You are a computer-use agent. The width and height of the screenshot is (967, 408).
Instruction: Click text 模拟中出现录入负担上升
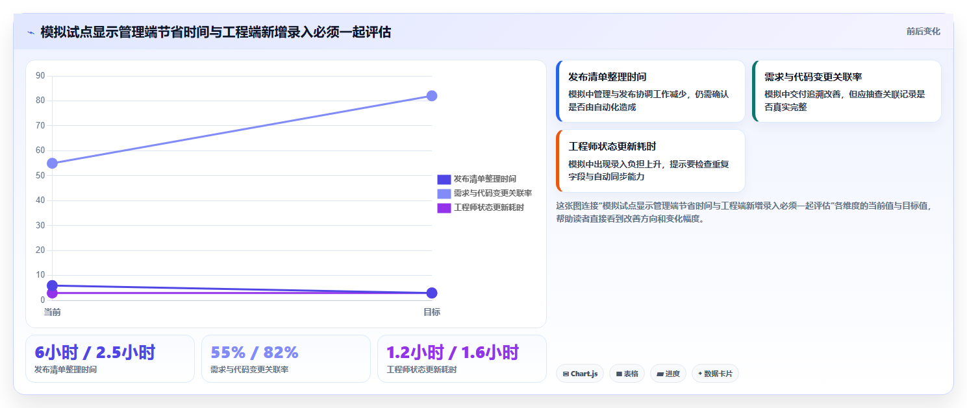(649, 170)
